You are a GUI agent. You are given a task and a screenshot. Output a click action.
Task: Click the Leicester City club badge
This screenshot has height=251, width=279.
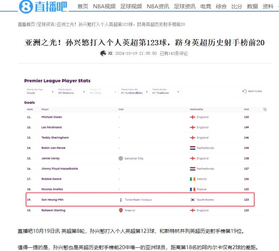(121, 158)
